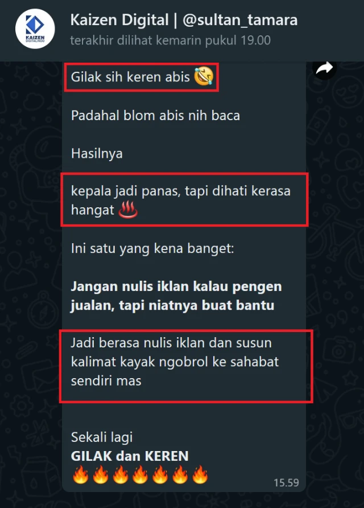Click the text Sekali lagi
Viewport: 364px width, 508px height.
click(102, 437)
